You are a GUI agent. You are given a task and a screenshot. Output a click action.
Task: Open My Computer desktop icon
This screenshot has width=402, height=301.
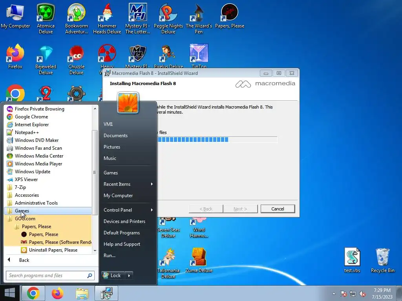[15, 16]
